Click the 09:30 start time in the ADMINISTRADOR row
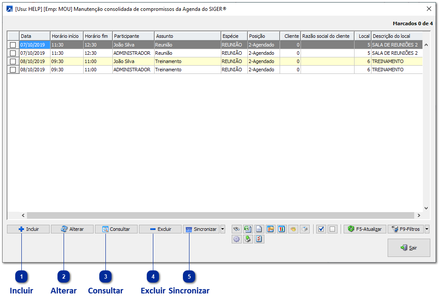 67,70
